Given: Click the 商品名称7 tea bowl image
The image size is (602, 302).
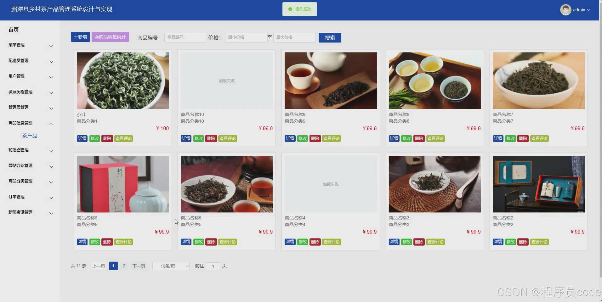Looking at the screenshot, I should click(539, 81).
